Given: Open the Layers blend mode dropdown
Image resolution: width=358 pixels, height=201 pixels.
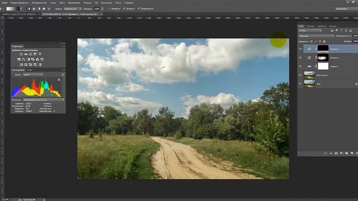Looking at the screenshot, I should (316, 36).
